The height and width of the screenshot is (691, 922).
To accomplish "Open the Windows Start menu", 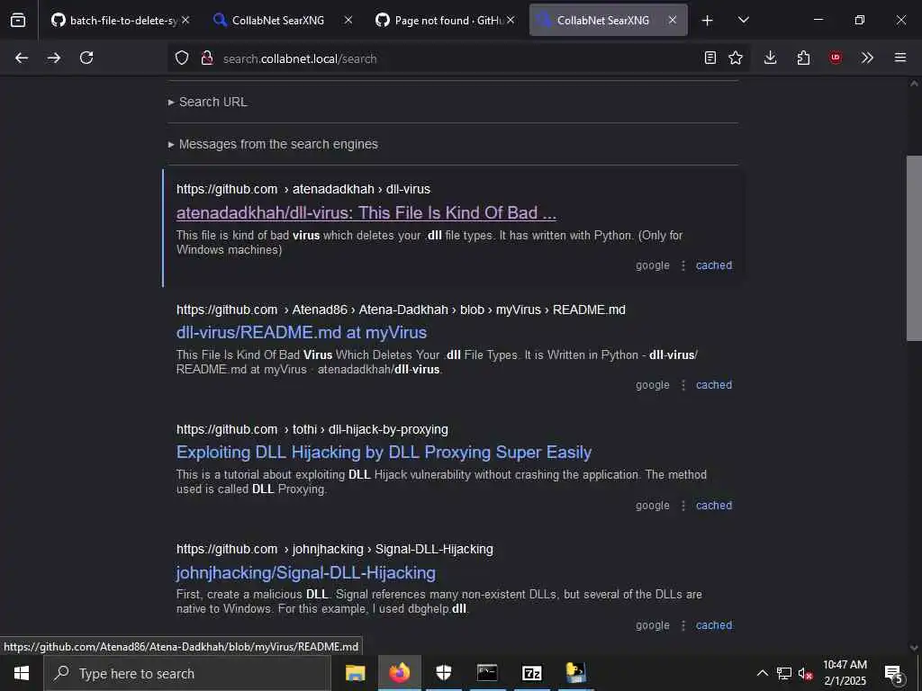I will pos(22,673).
